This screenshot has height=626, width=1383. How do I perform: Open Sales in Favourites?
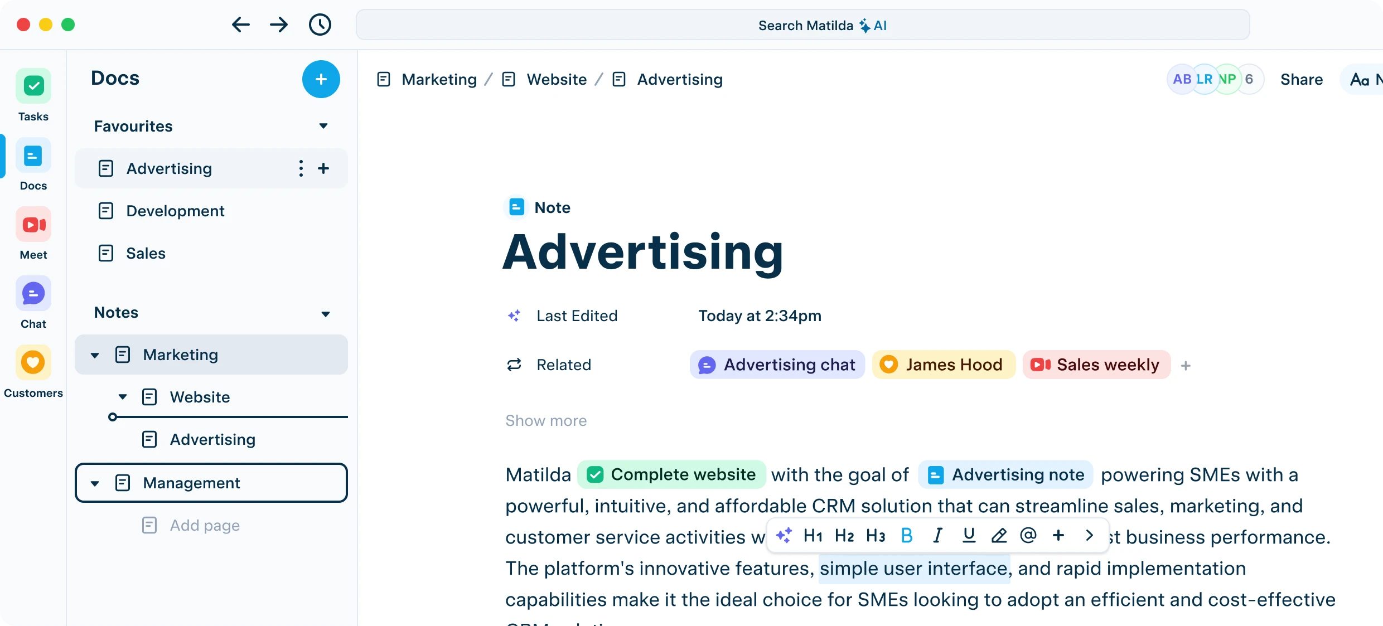click(x=211, y=253)
